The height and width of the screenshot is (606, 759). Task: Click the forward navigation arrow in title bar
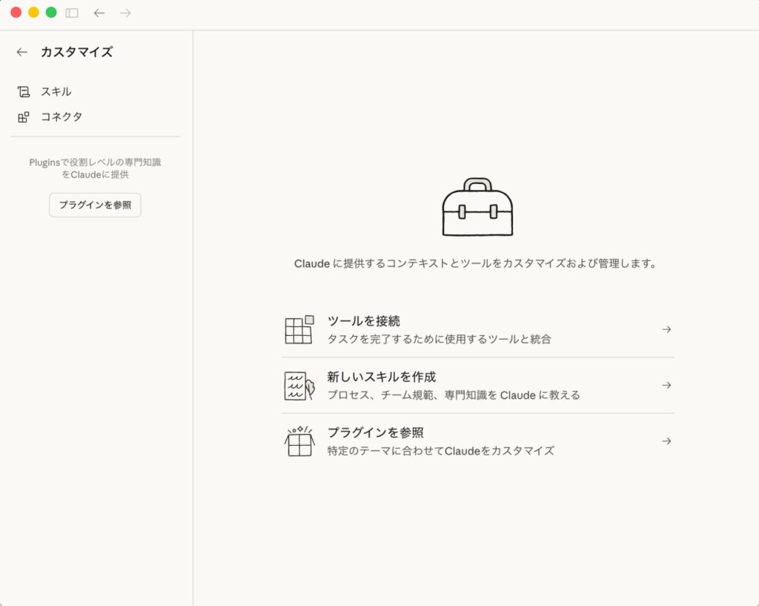(125, 13)
